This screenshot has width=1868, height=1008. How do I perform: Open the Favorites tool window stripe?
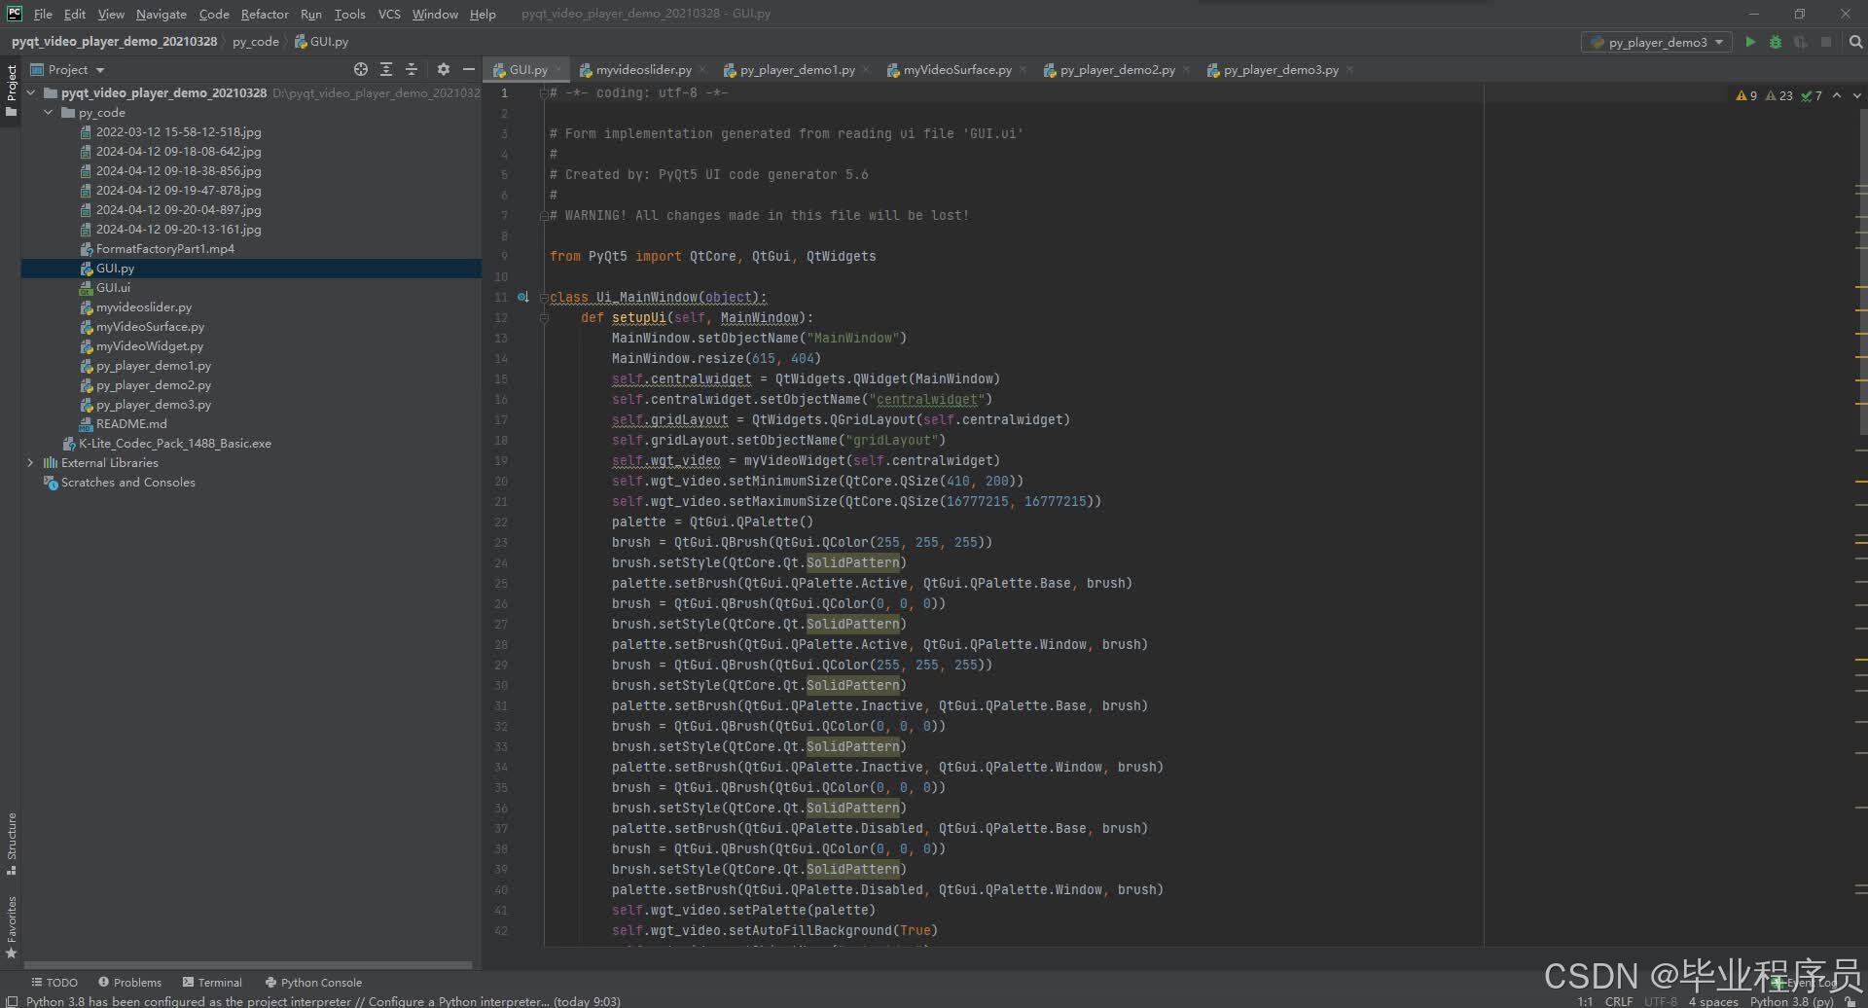[x=11, y=926]
